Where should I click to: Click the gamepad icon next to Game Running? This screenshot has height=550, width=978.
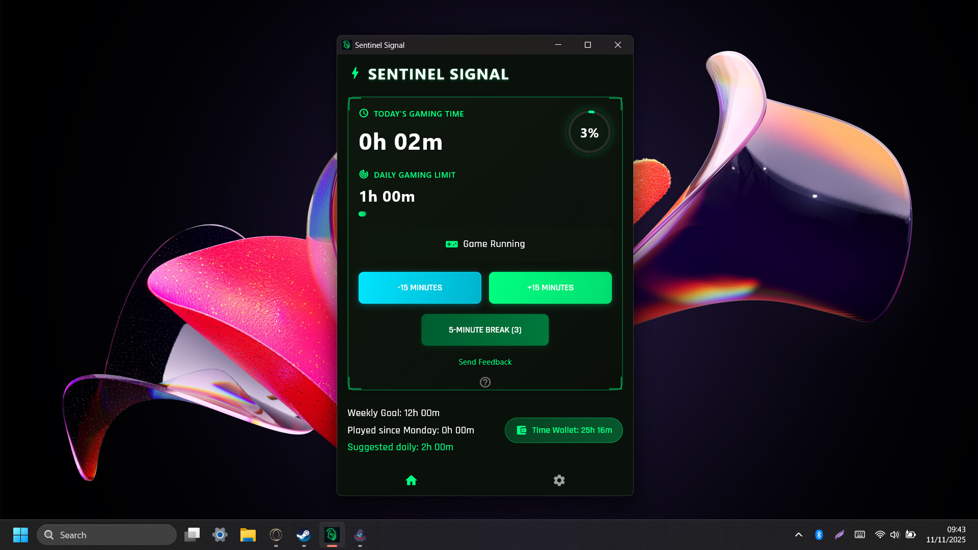(x=451, y=244)
